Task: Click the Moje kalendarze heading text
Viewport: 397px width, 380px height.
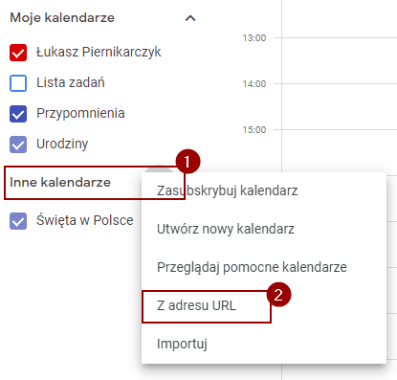Action: [62, 18]
